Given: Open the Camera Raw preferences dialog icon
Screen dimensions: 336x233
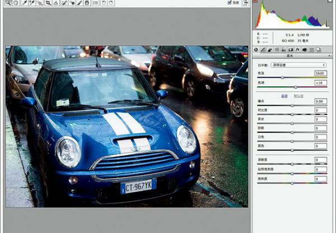Looking at the screenshot, I should click(96, 3).
